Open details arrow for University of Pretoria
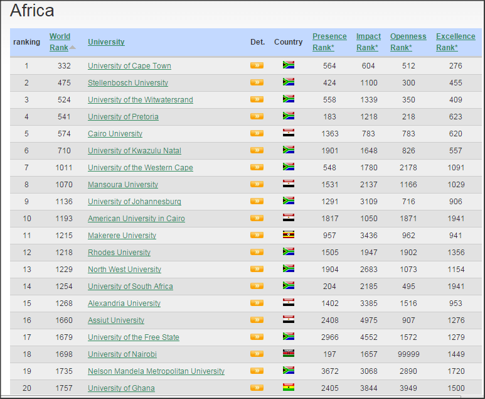Image resolution: width=485 pixels, height=399 pixels. (x=257, y=116)
